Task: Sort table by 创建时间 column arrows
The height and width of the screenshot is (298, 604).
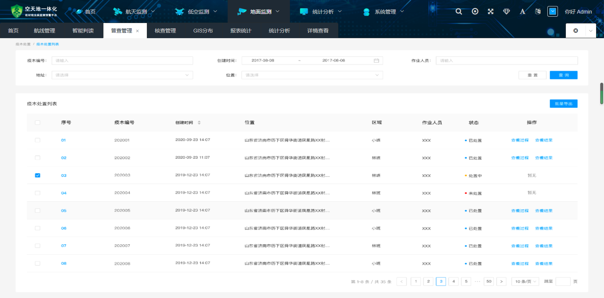Action: (199, 122)
